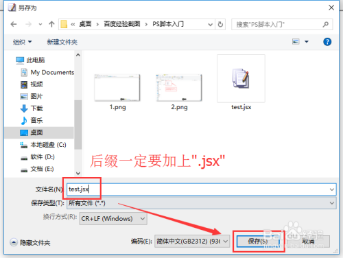This screenshot has height=258, width=343.
Task: Open 软件 (D:) drive in the sidebar
Action: coord(38,157)
